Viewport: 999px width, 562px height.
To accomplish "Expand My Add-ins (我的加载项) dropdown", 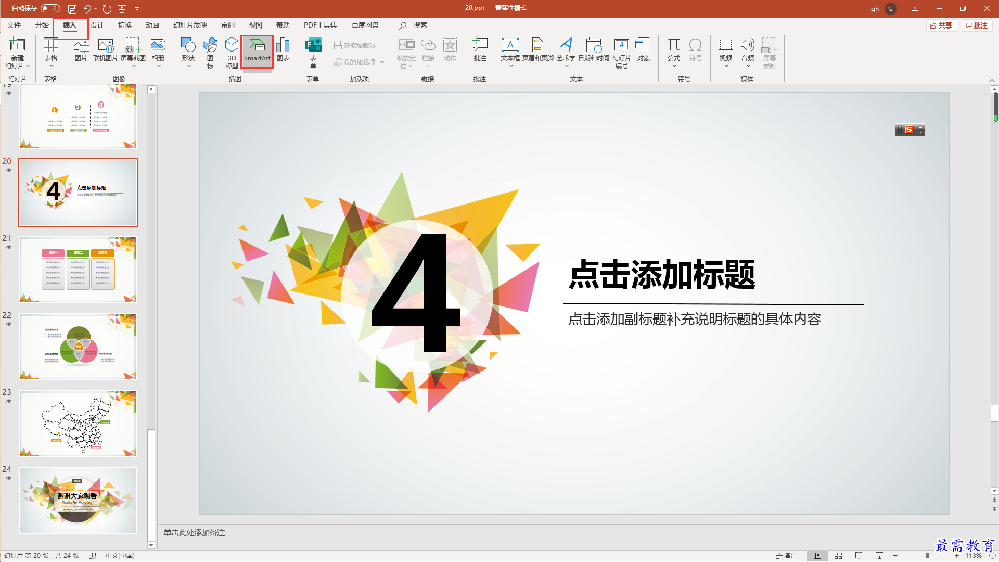I will pyautogui.click(x=382, y=62).
